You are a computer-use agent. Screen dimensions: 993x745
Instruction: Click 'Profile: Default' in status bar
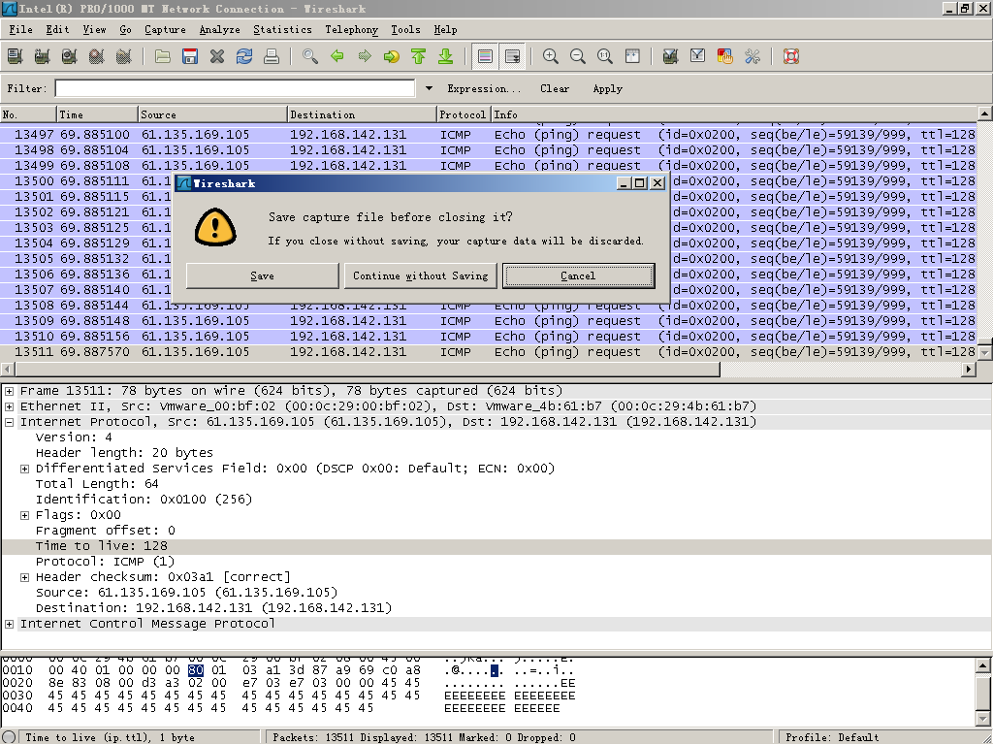[x=832, y=737]
